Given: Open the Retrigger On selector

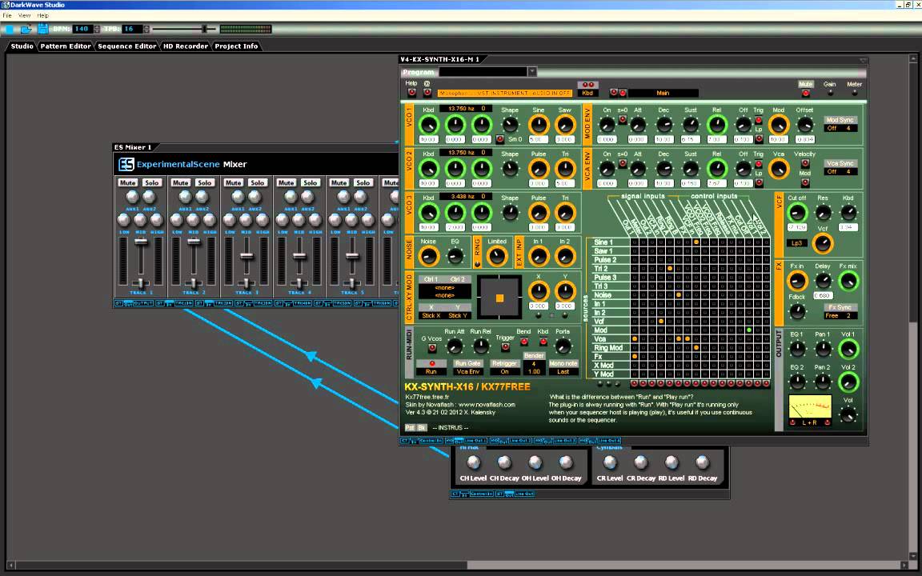Looking at the screenshot, I should (504, 371).
